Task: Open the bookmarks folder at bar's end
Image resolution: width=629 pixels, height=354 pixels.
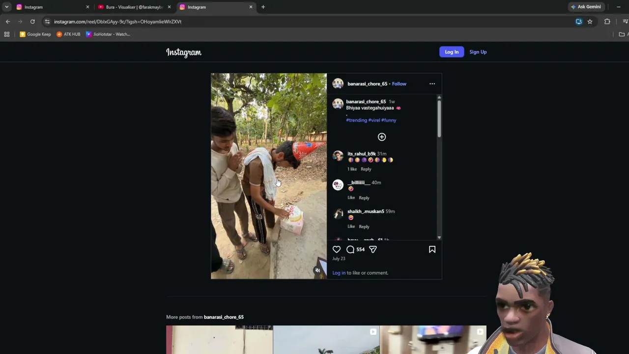Action: [x=623, y=34]
